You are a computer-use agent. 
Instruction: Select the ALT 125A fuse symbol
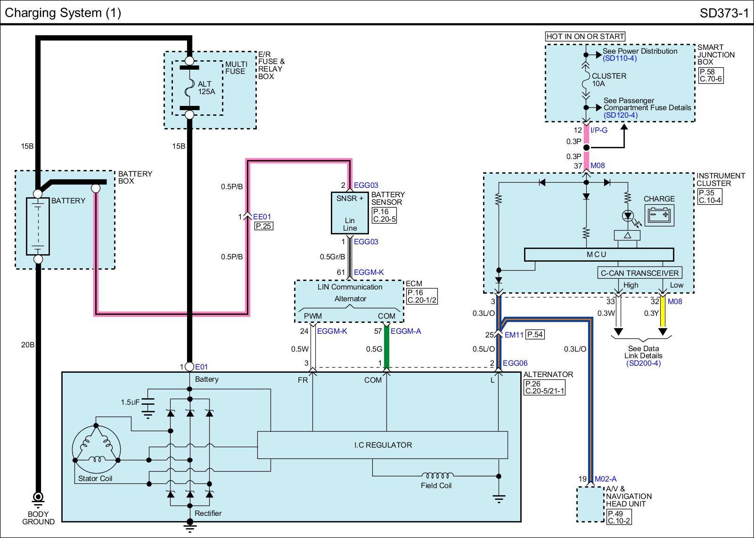point(189,88)
